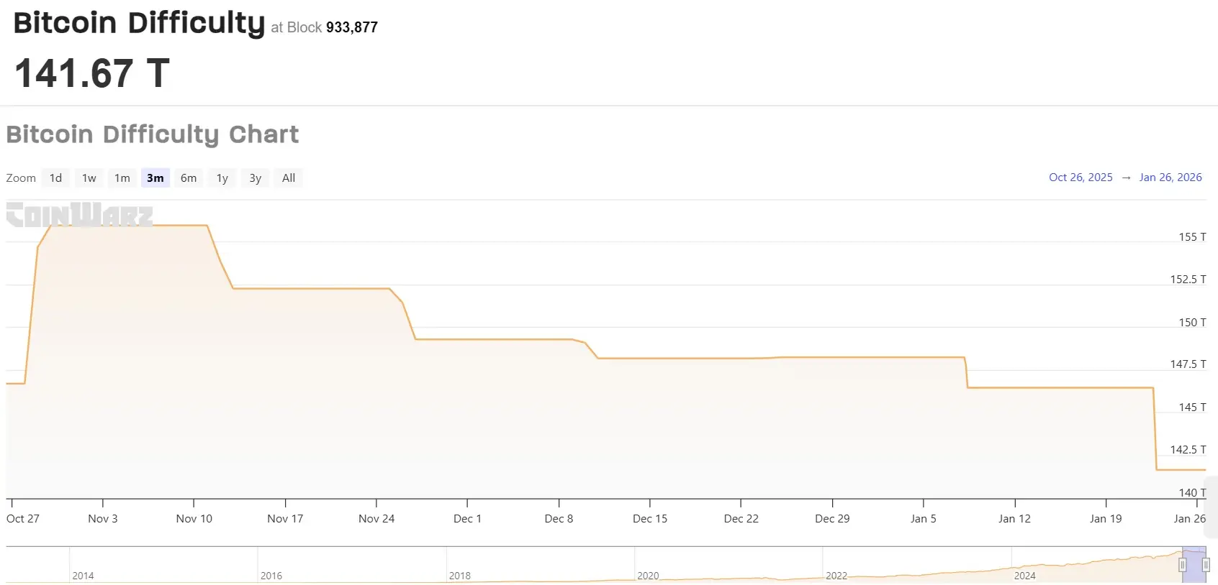The width and height of the screenshot is (1218, 585).
Task: Switch chart zoom to 1m
Action: pyautogui.click(x=122, y=178)
